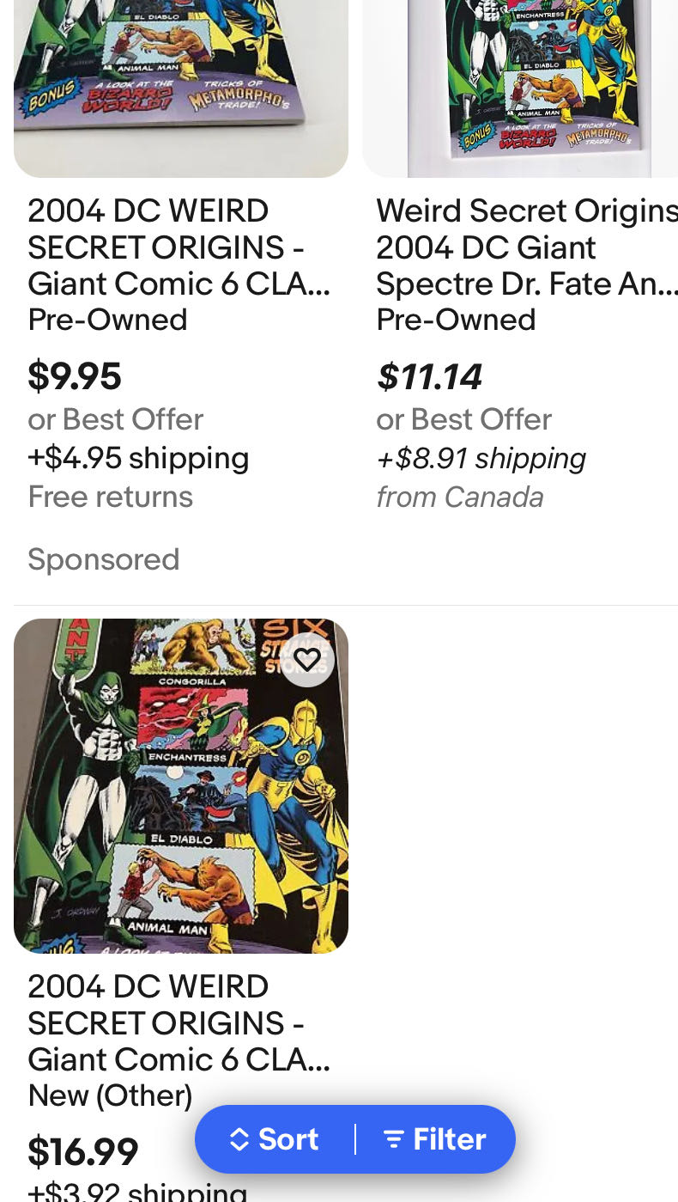The width and height of the screenshot is (678, 1202).
Task: Open the Pre-Owned $9.95 'Giant Comic 6 CLA...' title
Action: pos(179,247)
